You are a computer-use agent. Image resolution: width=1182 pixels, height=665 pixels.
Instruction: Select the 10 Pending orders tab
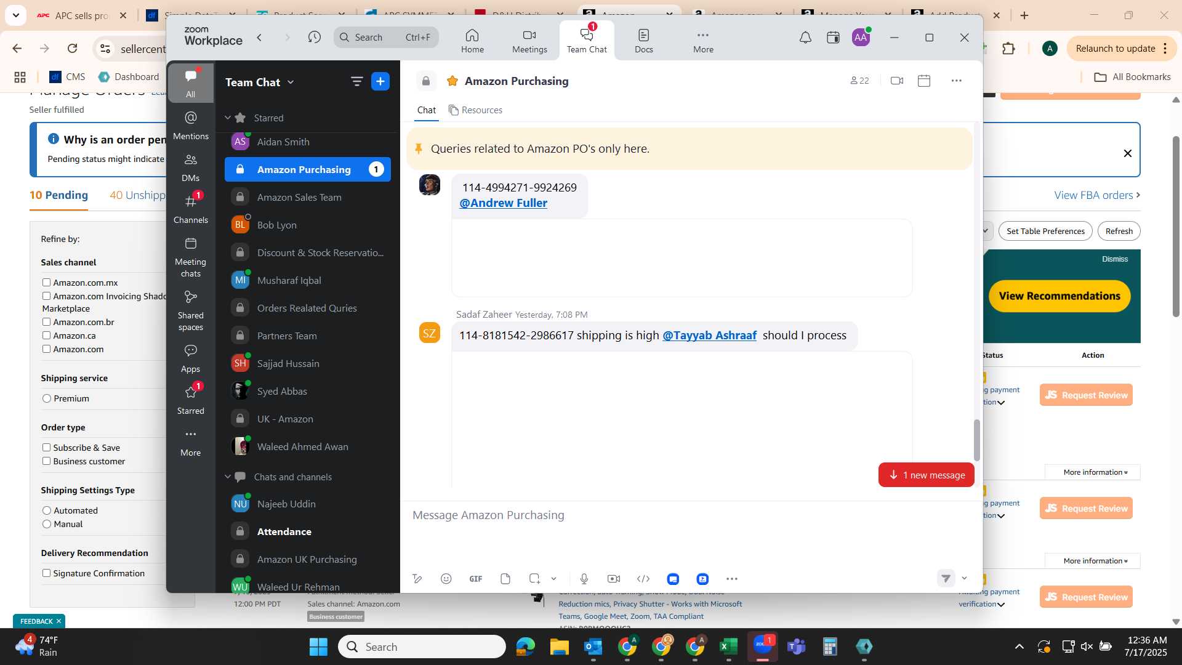click(x=58, y=195)
